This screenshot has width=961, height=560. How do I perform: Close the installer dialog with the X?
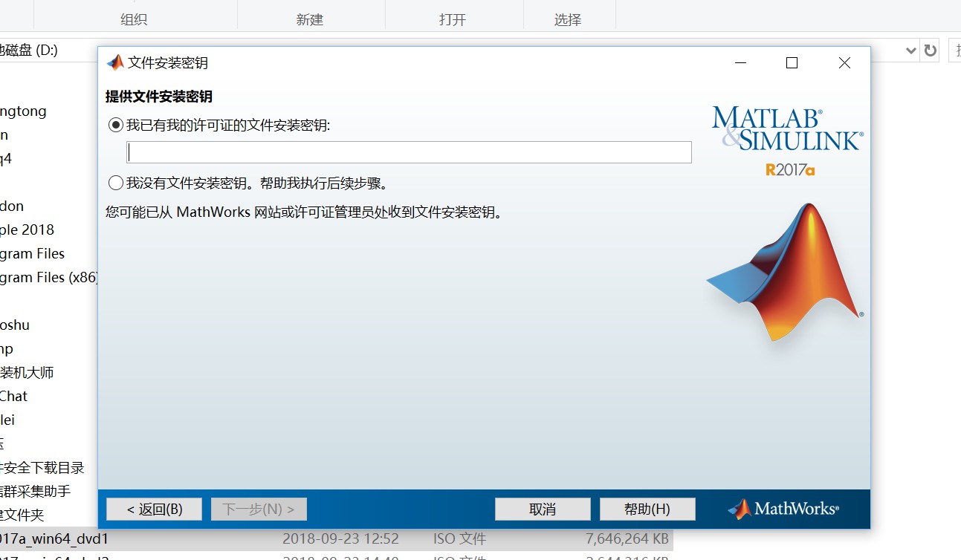pos(844,63)
